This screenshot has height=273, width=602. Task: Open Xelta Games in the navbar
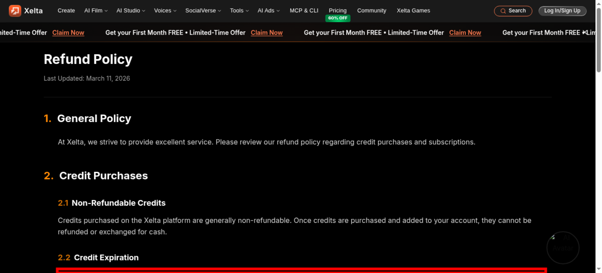[413, 11]
